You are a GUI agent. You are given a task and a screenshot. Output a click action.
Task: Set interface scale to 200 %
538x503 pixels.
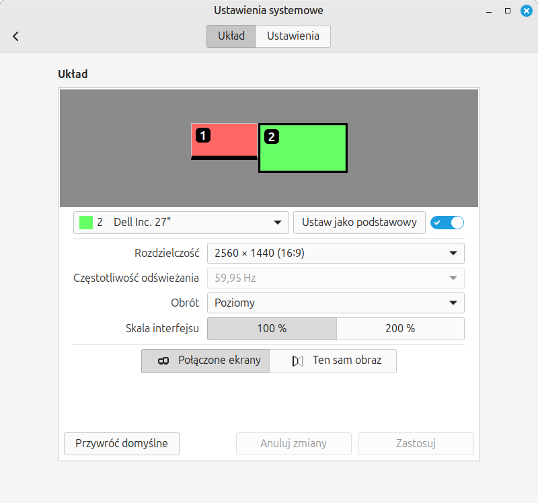(400, 329)
